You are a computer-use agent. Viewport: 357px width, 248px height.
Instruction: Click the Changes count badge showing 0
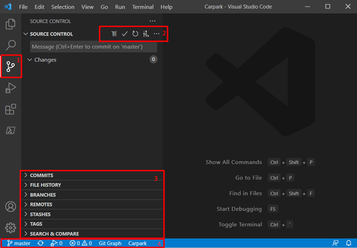(153, 59)
